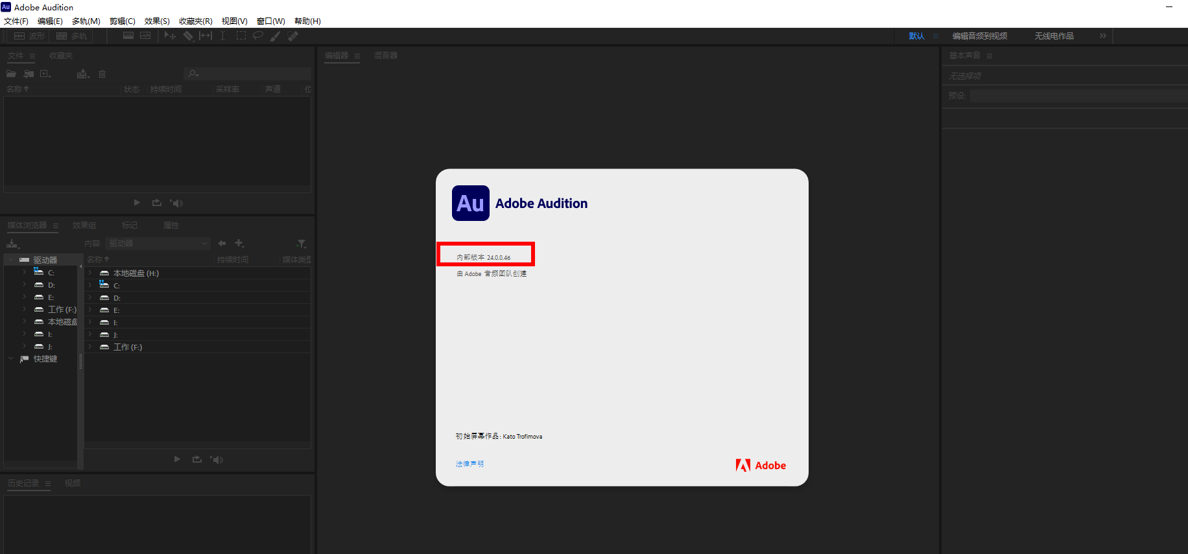Open the 多轨(M) menu
The height and width of the screenshot is (554, 1188).
click(86, 21)
